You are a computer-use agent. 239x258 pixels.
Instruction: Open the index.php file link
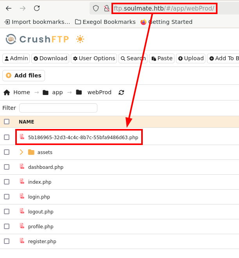40,182
